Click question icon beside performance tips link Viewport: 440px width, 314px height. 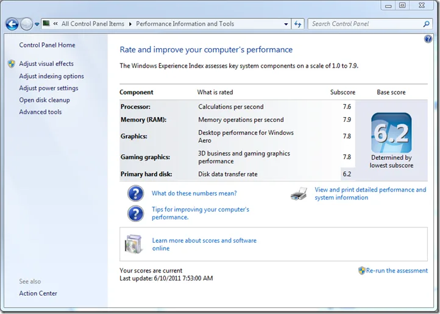click(x=135, y=213)
